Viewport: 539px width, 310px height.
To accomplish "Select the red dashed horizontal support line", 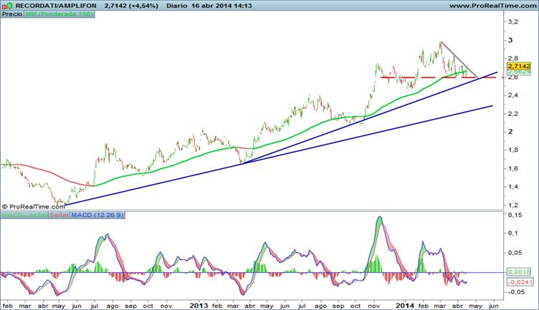I will click(x=443, y=77).
